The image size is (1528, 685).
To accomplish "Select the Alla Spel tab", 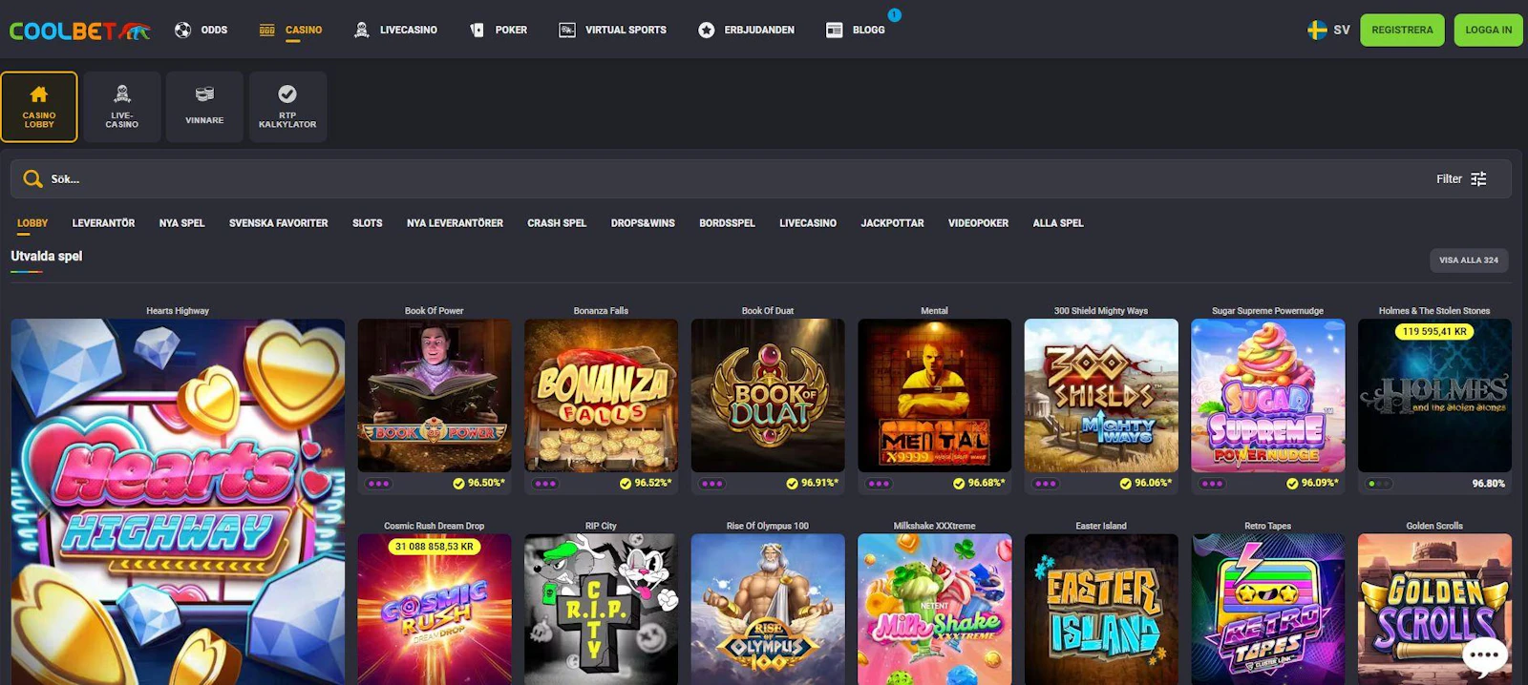I will (x=1058, y=223).
